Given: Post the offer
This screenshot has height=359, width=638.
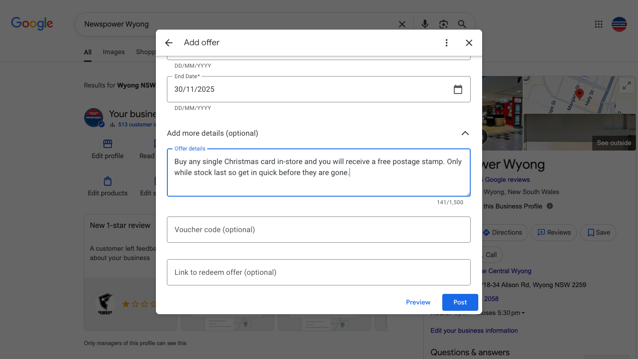Looking at the screenshot, I should pyautogui.click(x=460, y=302).
